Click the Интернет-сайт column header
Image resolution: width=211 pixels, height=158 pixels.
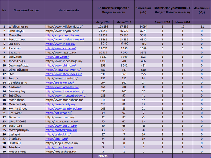[x=69, y=10]
